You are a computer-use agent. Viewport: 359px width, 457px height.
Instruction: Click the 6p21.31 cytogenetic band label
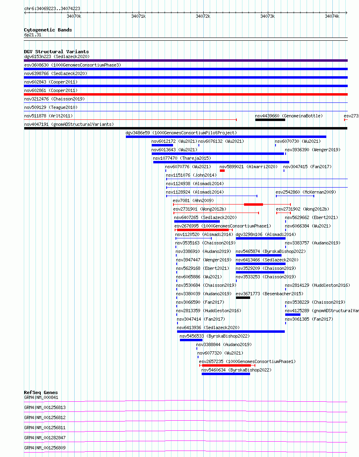pyautogui.click(x=33, y=35)
